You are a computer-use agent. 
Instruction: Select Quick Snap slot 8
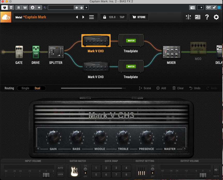126,175
